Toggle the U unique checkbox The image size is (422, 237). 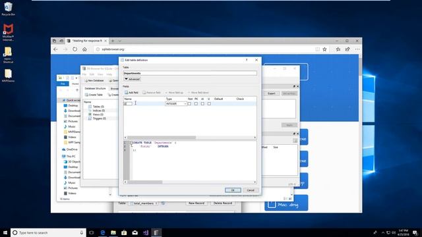click(x=209, y=103)
